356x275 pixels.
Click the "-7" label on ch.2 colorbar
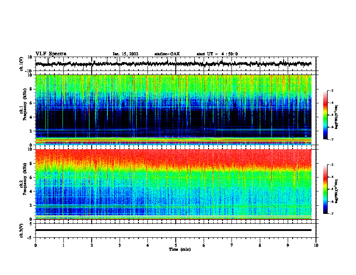click(332, 214)
